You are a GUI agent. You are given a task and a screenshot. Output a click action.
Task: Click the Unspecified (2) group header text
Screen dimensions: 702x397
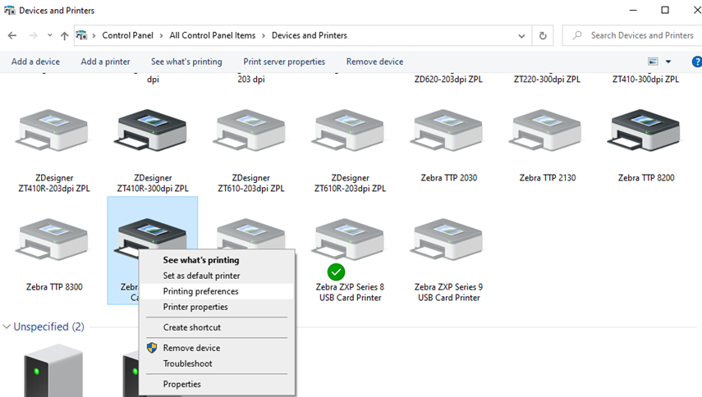(x=48, y=326)
